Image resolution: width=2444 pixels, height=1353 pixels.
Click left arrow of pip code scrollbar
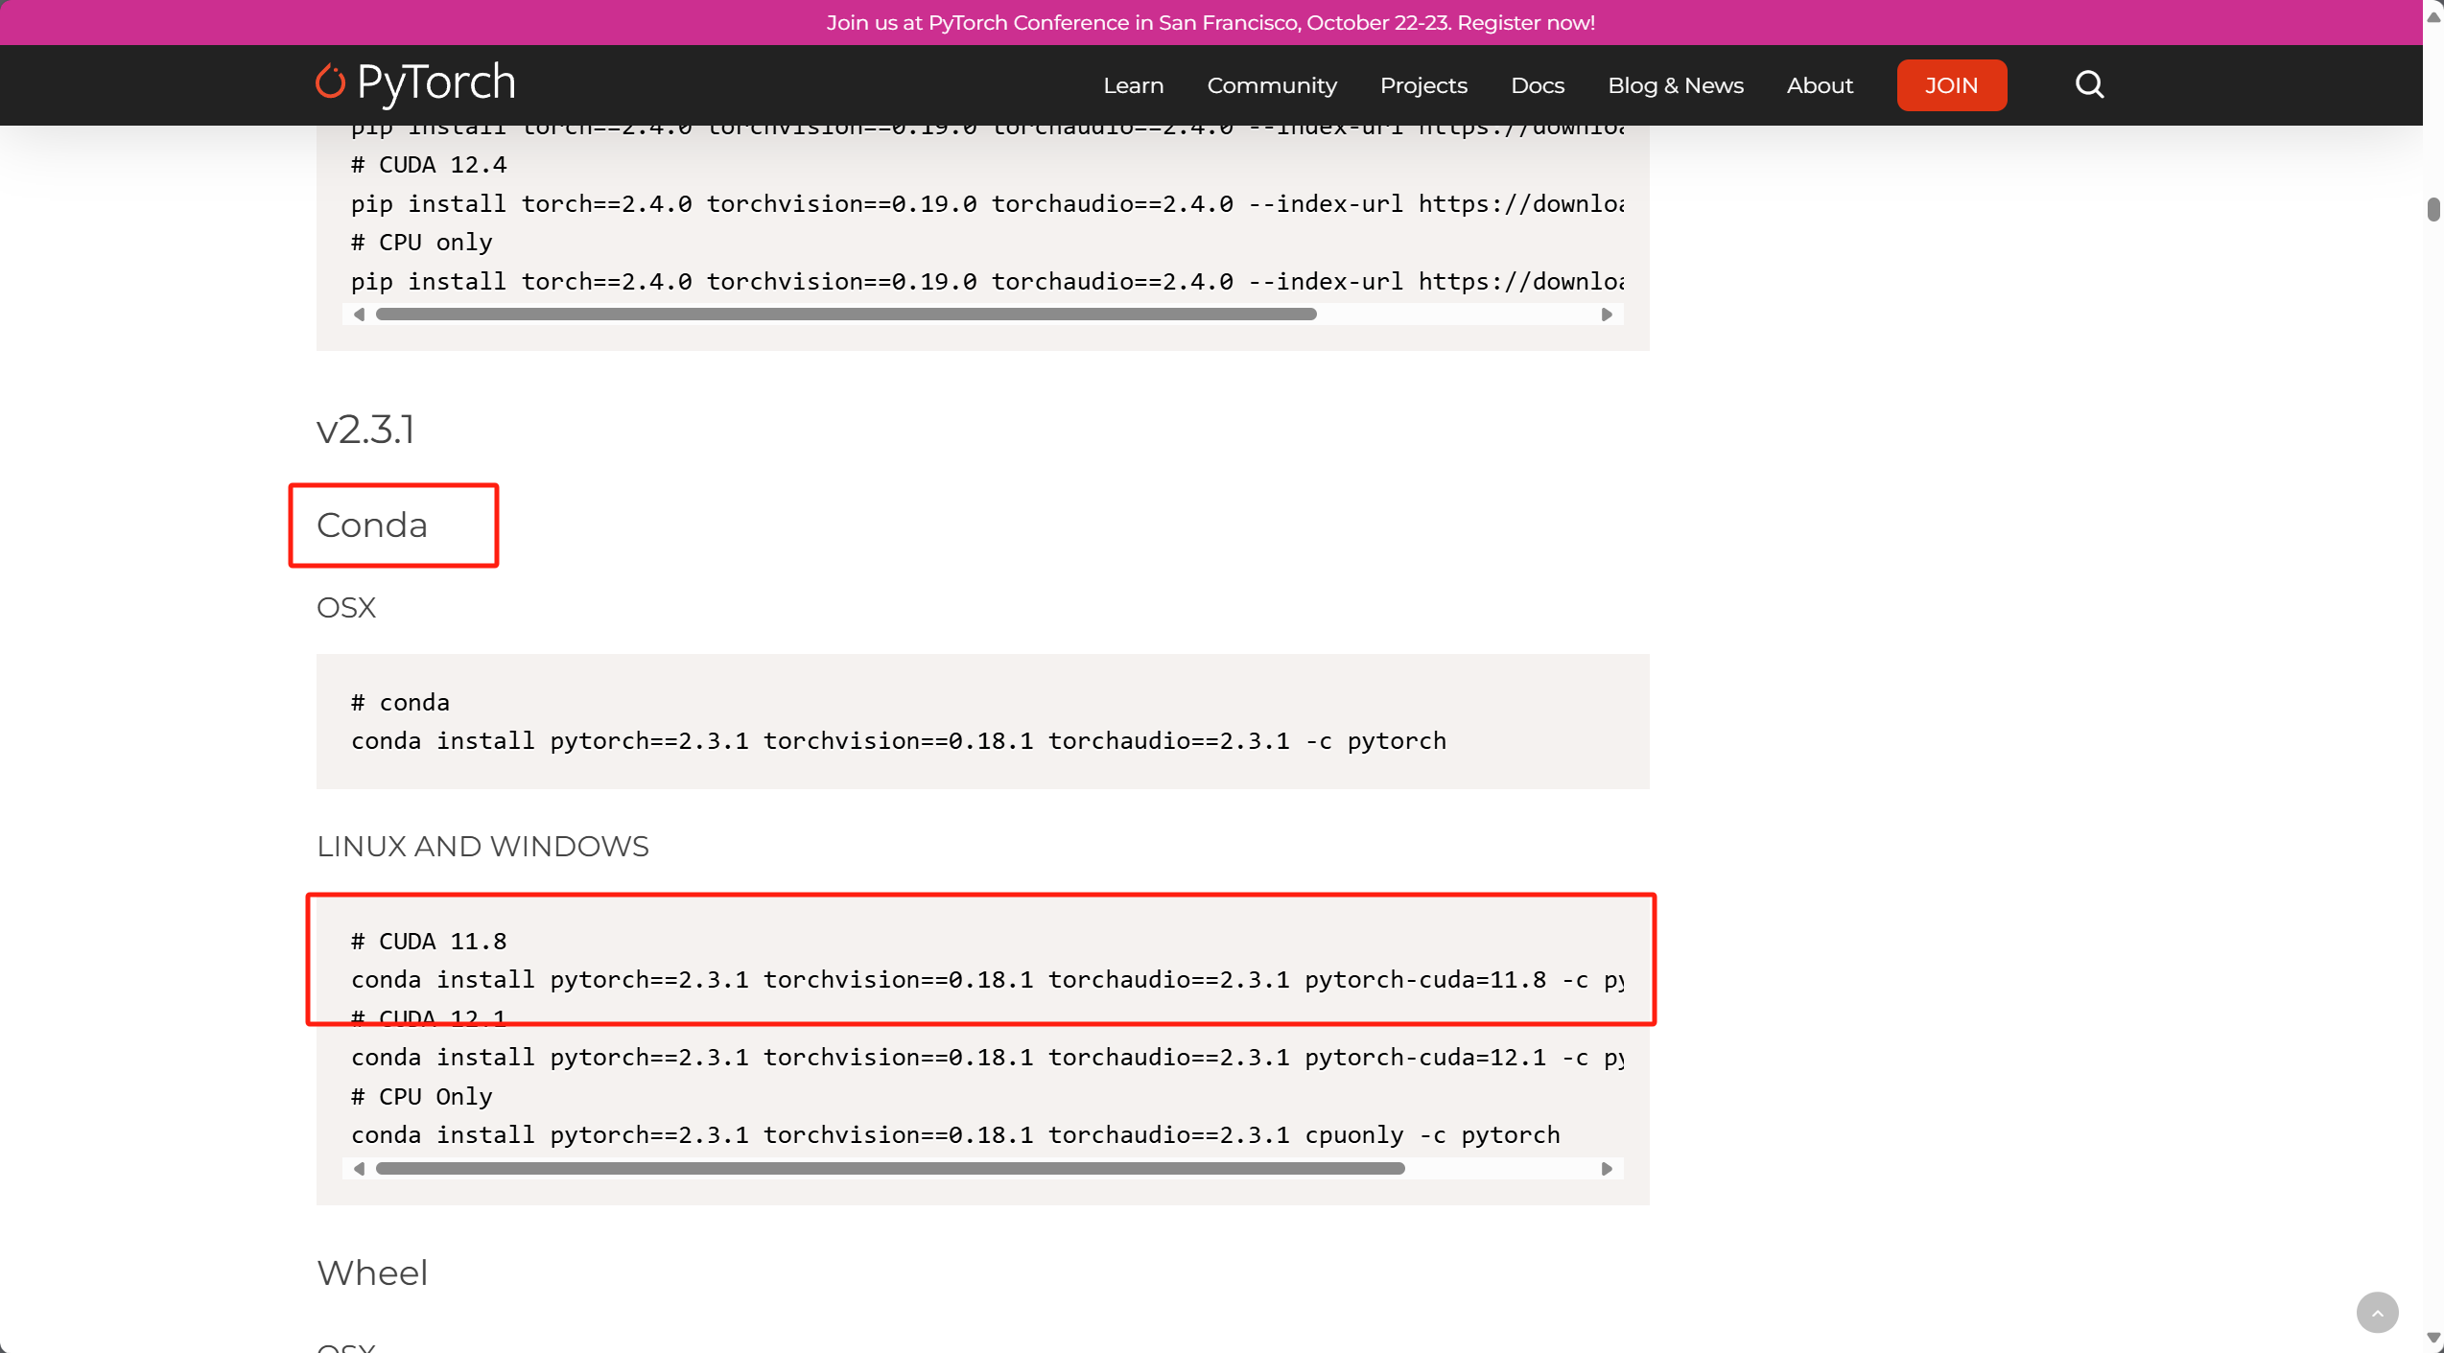point(359,315)
